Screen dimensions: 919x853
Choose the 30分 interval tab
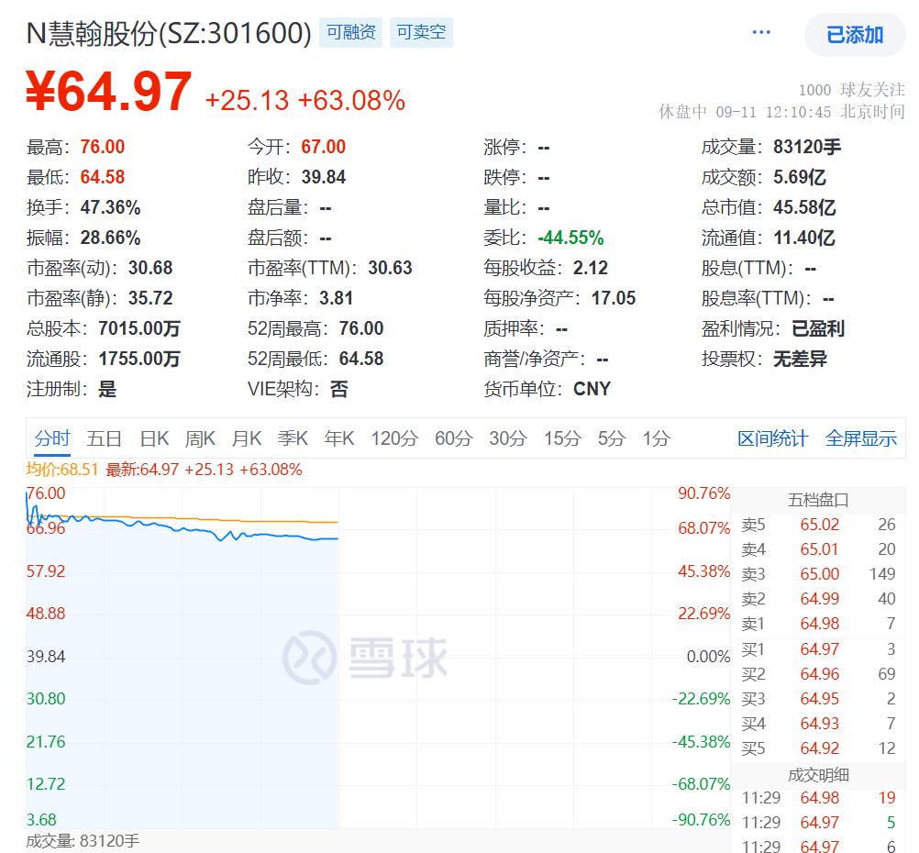coord(507,438)
